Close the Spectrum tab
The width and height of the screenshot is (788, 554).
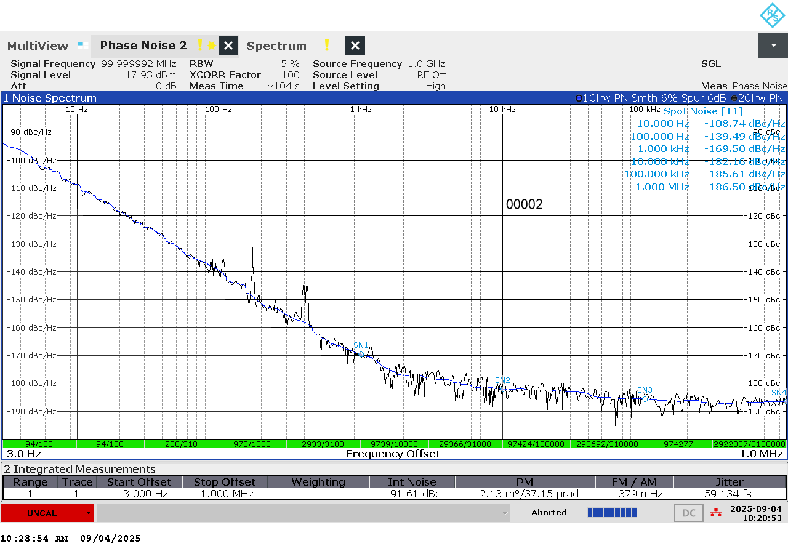[x=355, y=46]
